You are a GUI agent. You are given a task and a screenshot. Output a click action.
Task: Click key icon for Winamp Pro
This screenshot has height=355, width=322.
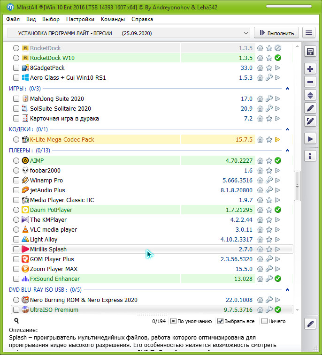pyautogui.click(x=269, y=180)
